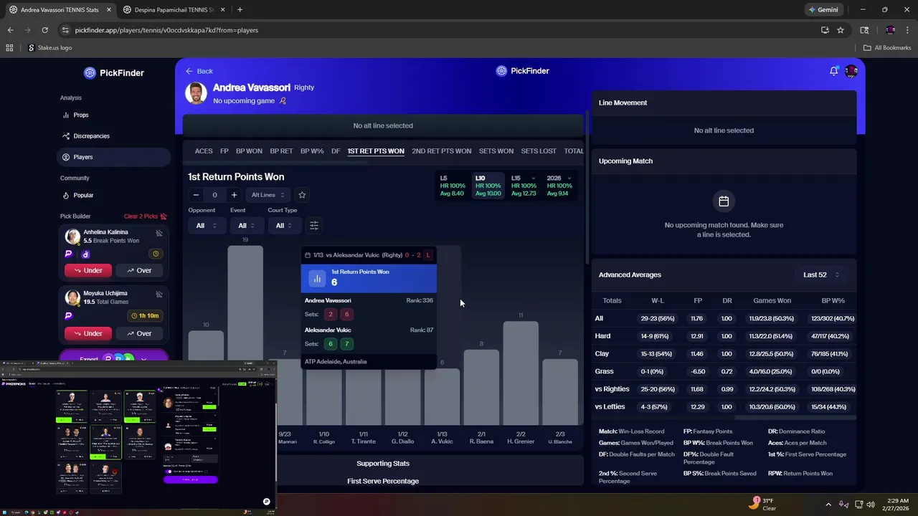The width and height of the screenshot is (918, 516).
Task: Click the 2/2 H. Grenier bar
Action: [x=521, y=373]
